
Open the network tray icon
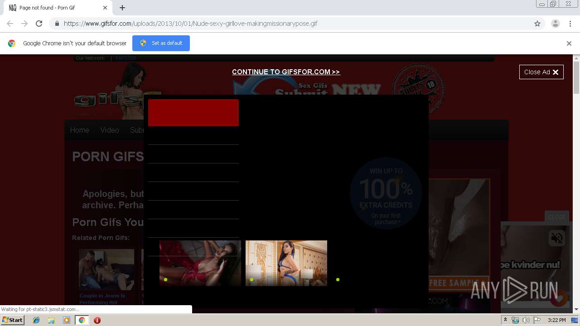[515, 320]
